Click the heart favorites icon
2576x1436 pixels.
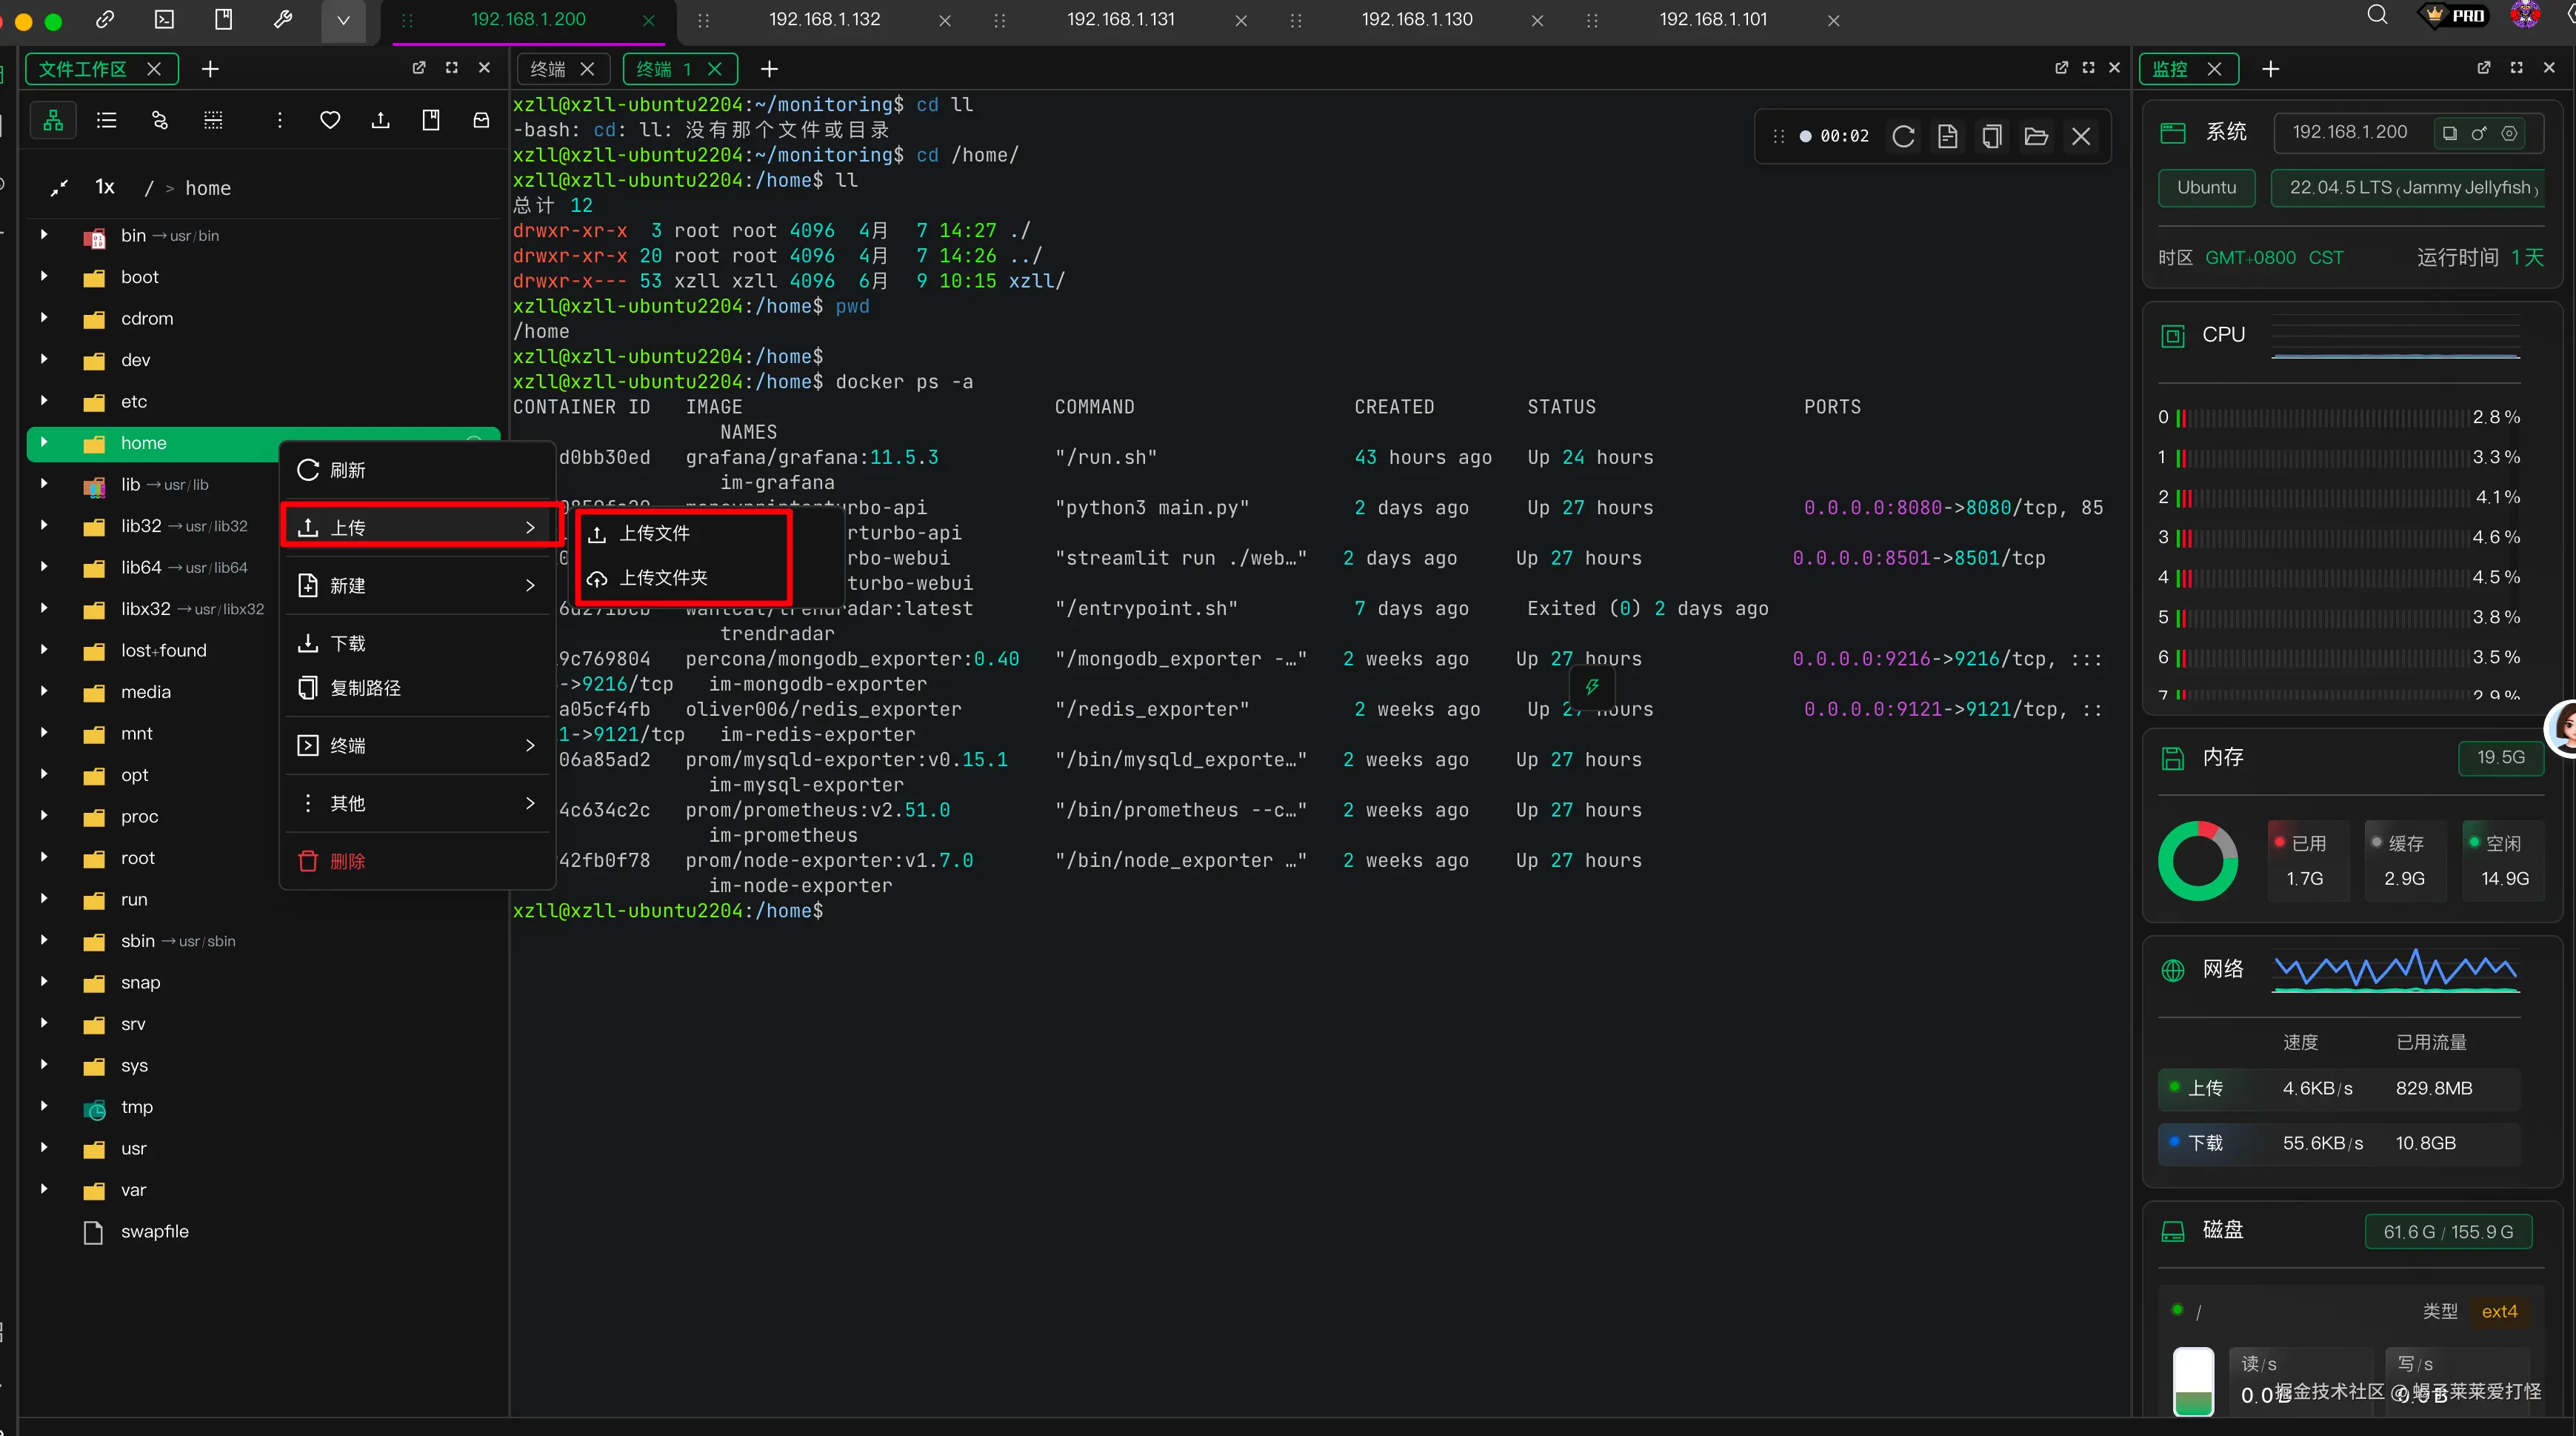click(330, 121)
